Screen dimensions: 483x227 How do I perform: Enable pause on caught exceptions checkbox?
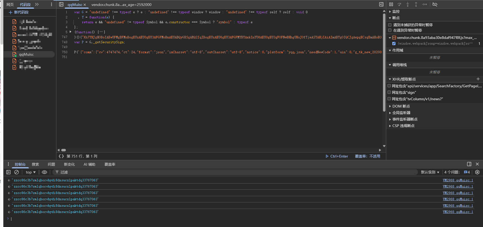390,30
